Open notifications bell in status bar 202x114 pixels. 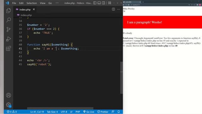click(x=119, y=112)
